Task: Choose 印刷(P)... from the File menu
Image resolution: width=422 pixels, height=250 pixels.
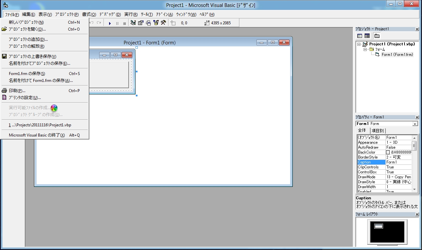Action: 45,91
